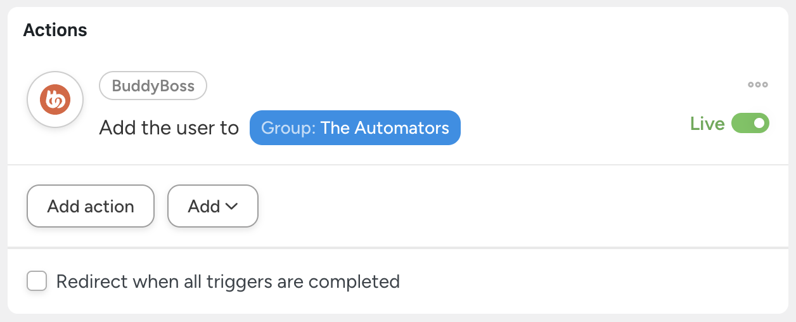
Task: Open the Group: The Automators selector
Action: [x=355, y=127]
